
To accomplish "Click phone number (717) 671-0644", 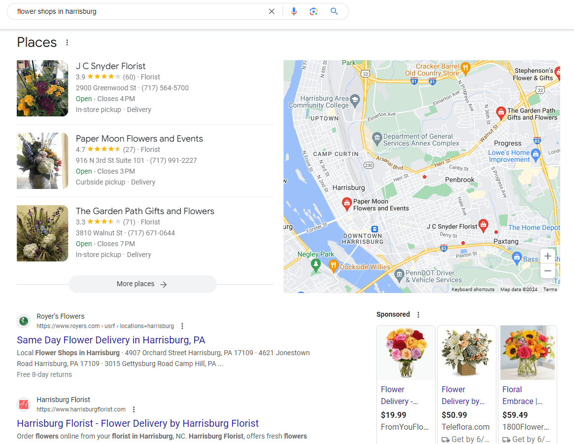I will (151, 232).
